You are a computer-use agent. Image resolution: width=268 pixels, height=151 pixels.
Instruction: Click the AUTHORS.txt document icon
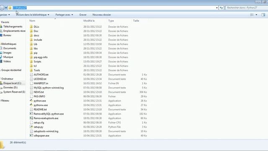pyautogui.click(x=31, y=75)
